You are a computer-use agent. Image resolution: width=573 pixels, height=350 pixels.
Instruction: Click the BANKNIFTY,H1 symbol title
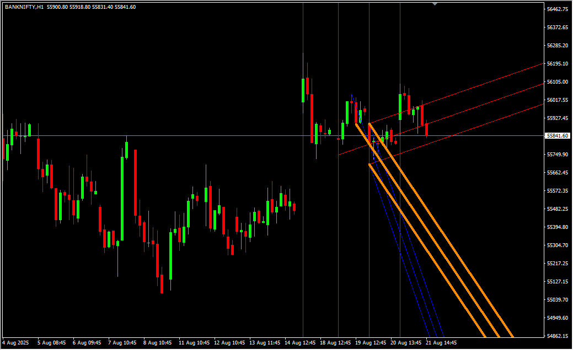[24, 7]
